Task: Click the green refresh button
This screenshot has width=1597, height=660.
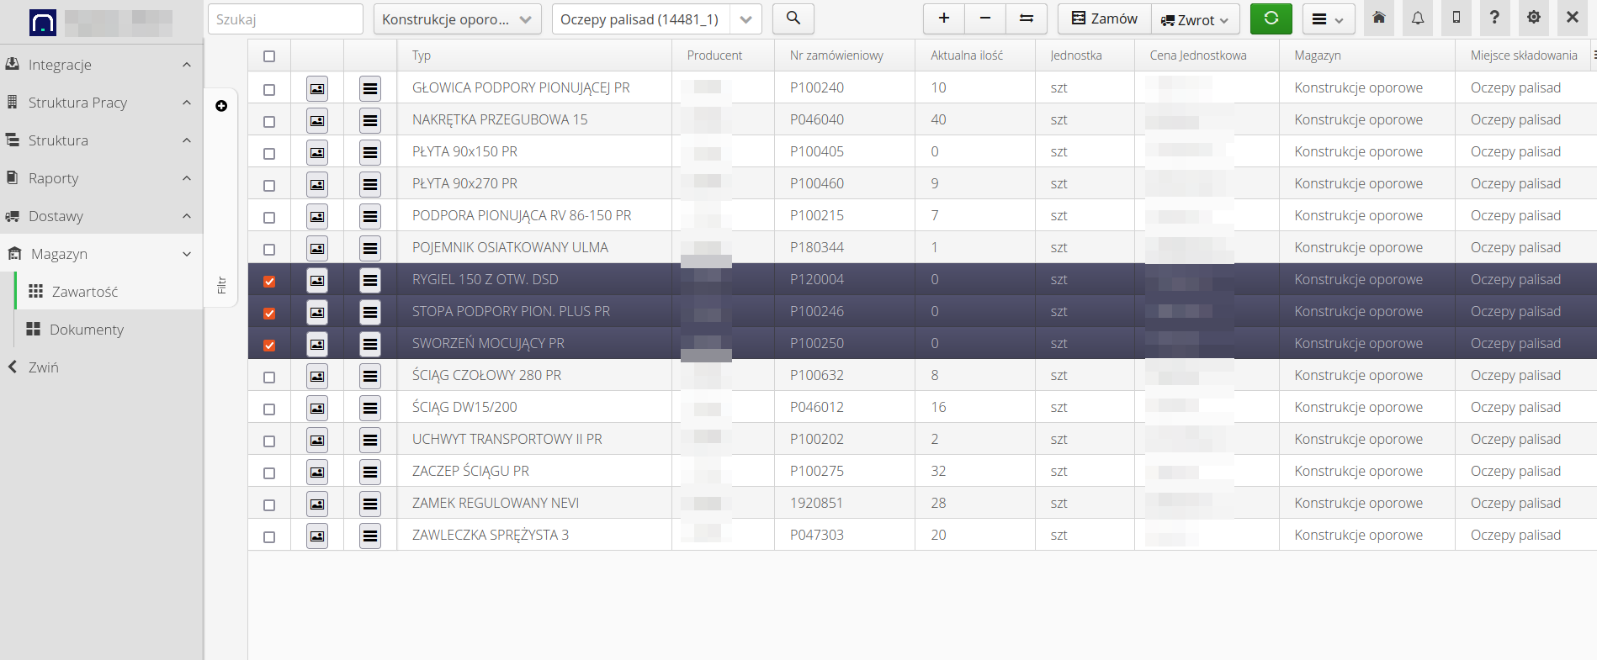Action: [x=1271, y=18]
